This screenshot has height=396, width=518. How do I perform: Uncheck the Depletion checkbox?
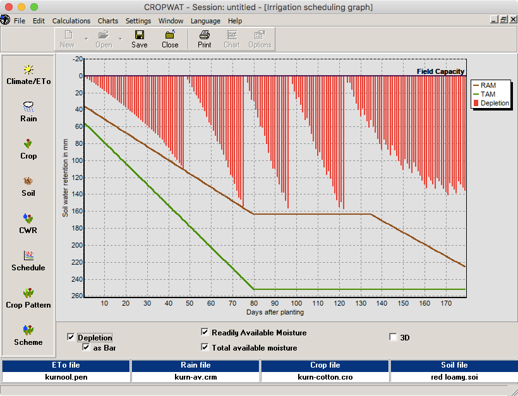pyautogui.click(x=71, y=337)
